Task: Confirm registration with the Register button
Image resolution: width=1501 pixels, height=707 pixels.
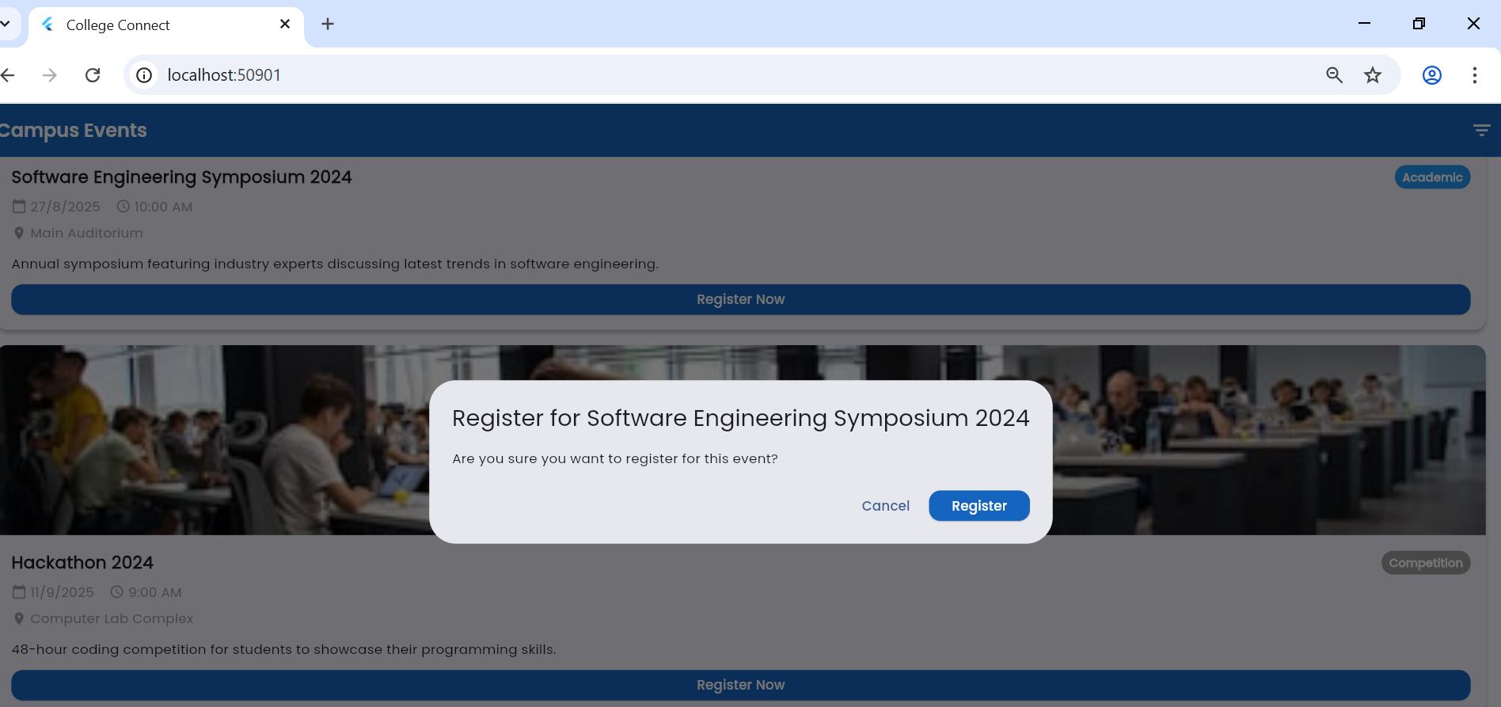Action: pos(978,506)
